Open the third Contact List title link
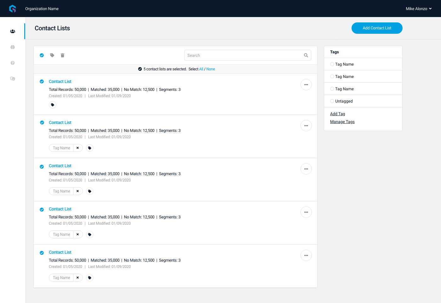The image size is (441, 303). tap(60, 166)
